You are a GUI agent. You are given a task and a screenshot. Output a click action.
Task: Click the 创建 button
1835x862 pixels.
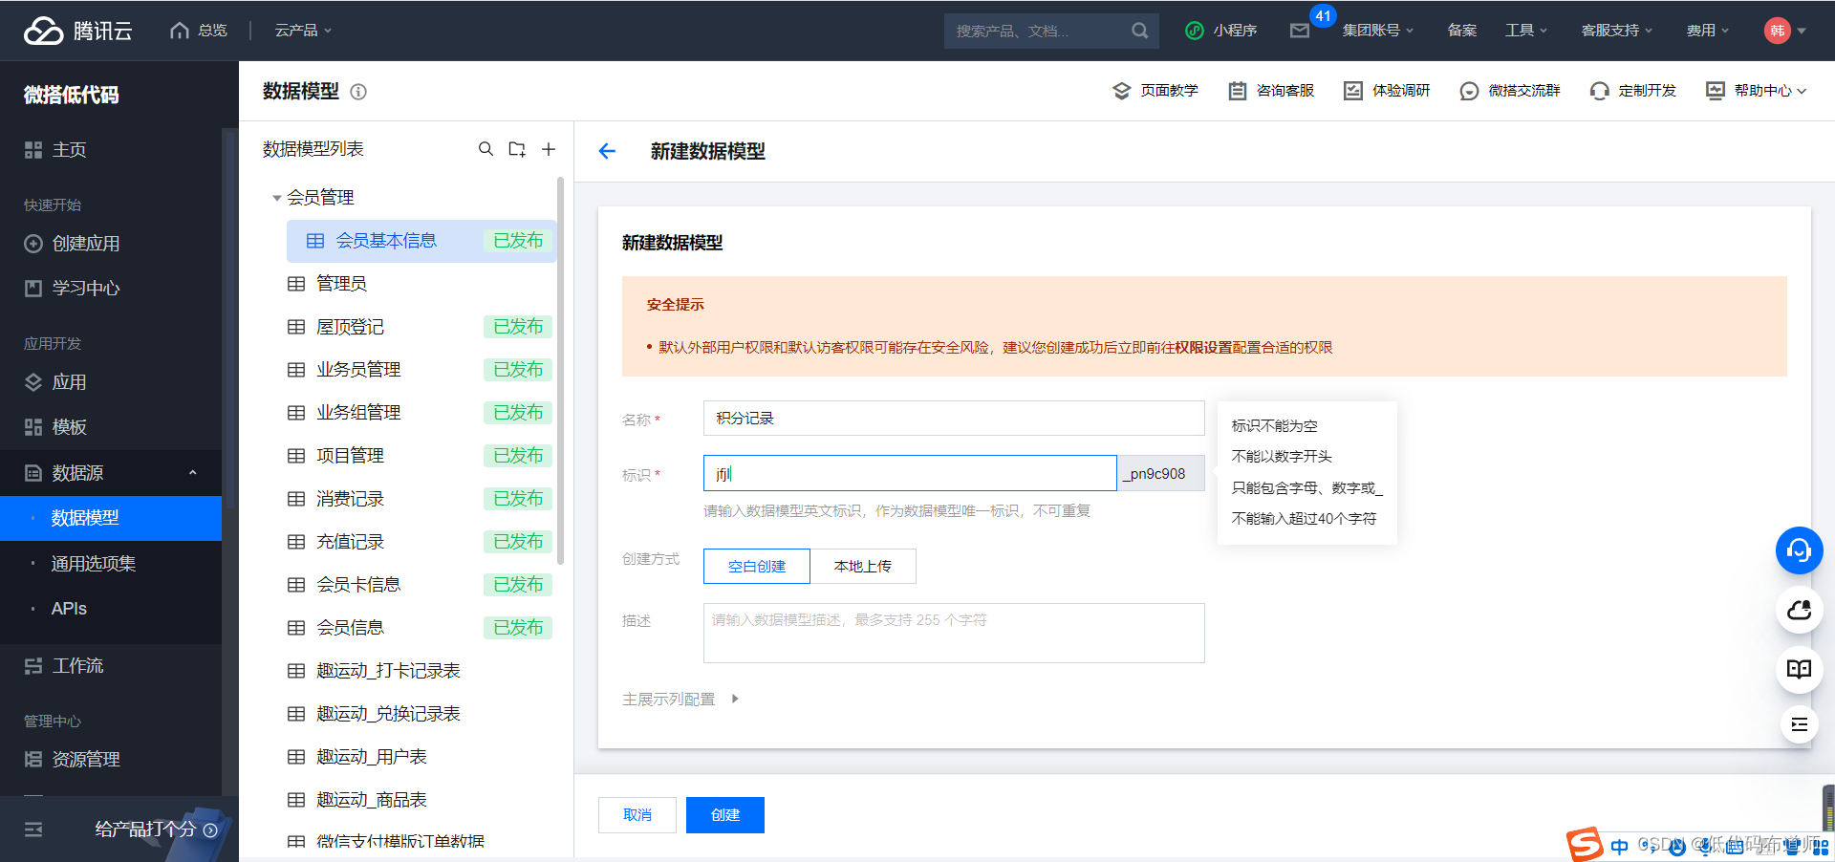coord(725,815)
